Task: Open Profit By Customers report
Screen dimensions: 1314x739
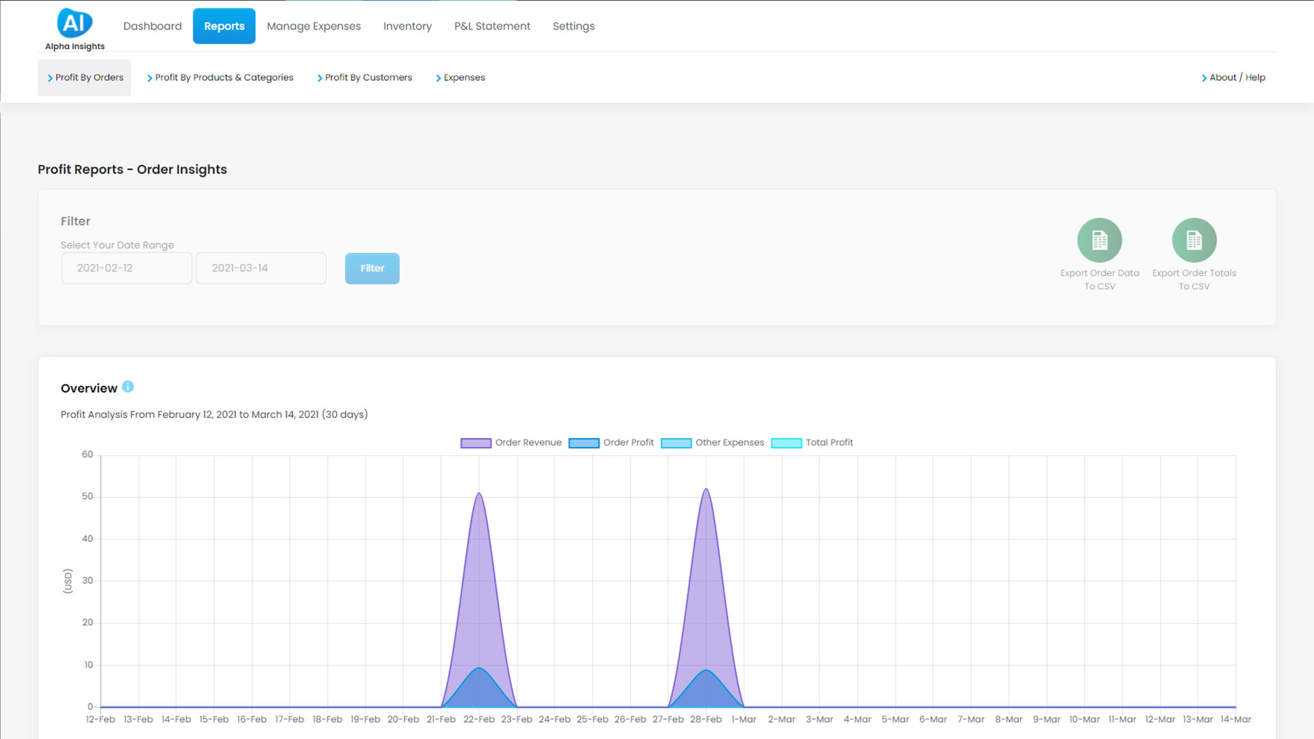Action: point(364,77)
